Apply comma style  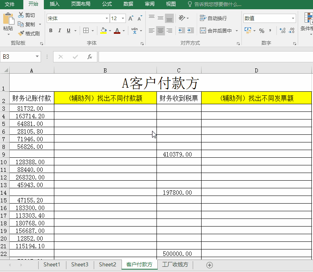[270, 31]
